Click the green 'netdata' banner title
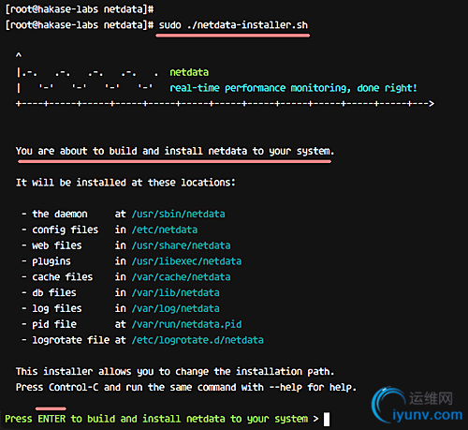The width and height of the screenshot is (468, 430). coord(189,72)
